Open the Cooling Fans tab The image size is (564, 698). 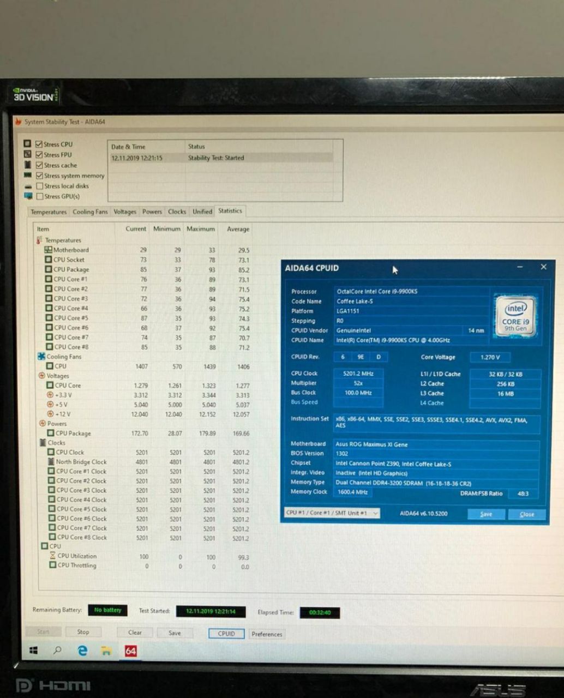click(90, 212)
